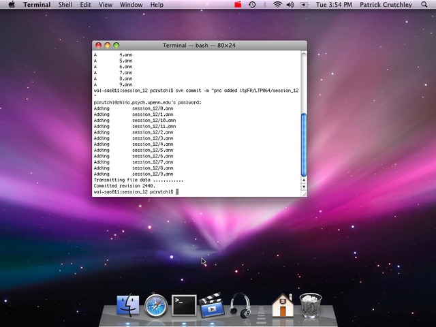Image resolution: width=436 pixels, height=327 pixels.
Task: Open the Edit menu
Action: point(85,5)
